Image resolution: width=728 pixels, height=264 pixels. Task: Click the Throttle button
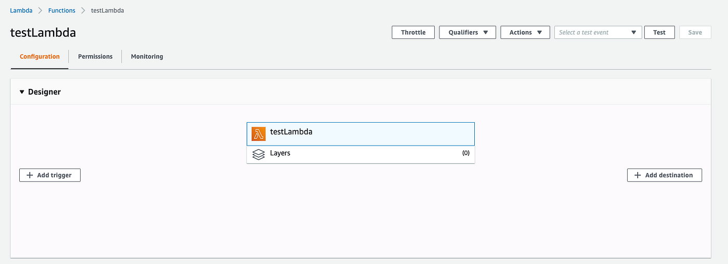click(413, 32)
